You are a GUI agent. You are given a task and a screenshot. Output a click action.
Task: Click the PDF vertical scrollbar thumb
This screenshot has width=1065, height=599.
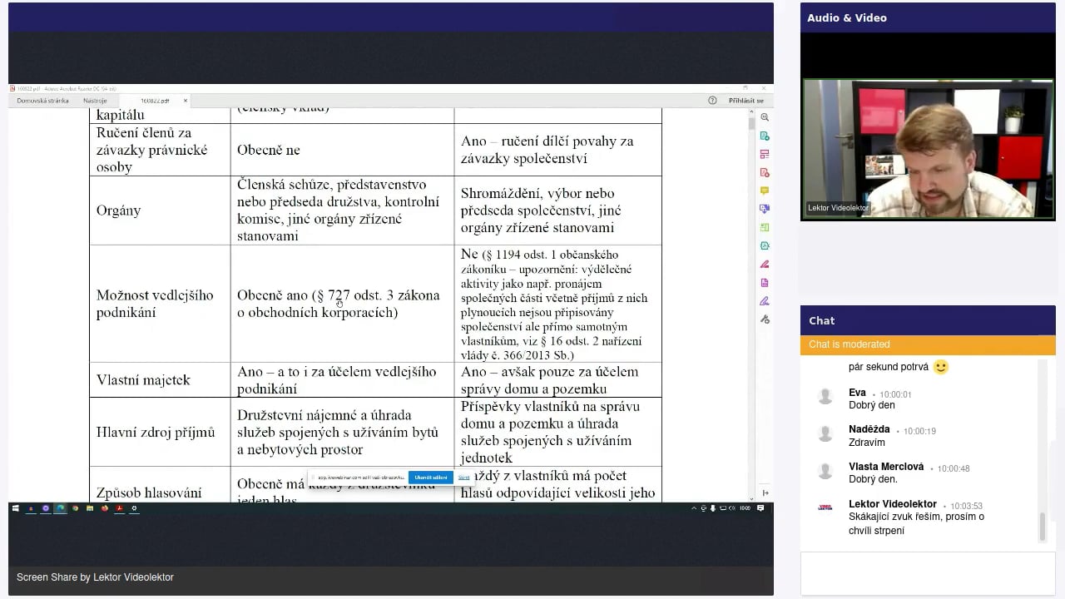tap(751, 123)
